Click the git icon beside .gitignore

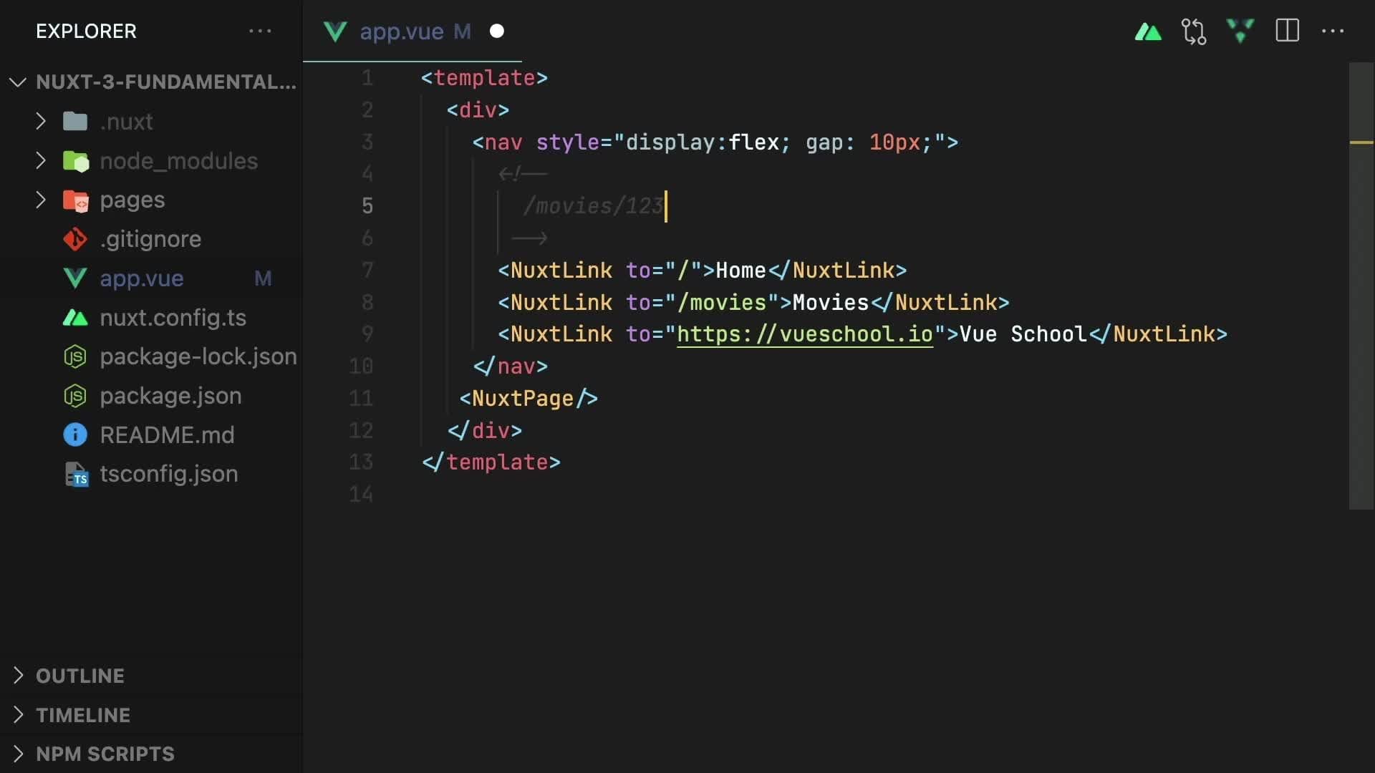[75, 239]
